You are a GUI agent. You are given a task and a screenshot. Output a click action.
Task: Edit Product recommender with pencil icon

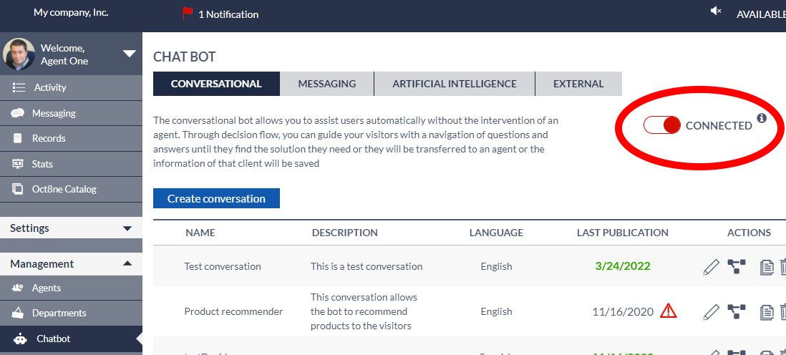711,311
